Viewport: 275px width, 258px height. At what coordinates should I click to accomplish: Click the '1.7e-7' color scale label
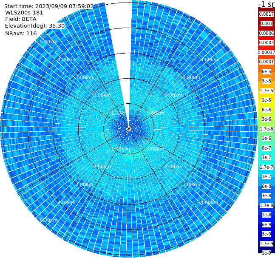pyautogui.click(x=266, y=167)
